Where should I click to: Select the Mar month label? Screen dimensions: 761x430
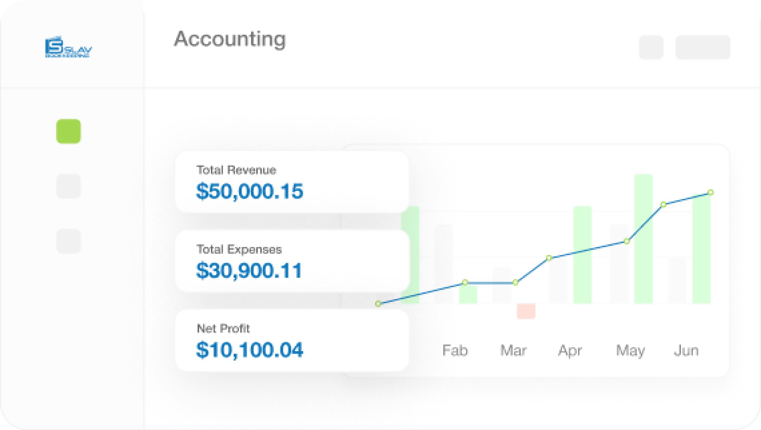(x=513, y=351)
